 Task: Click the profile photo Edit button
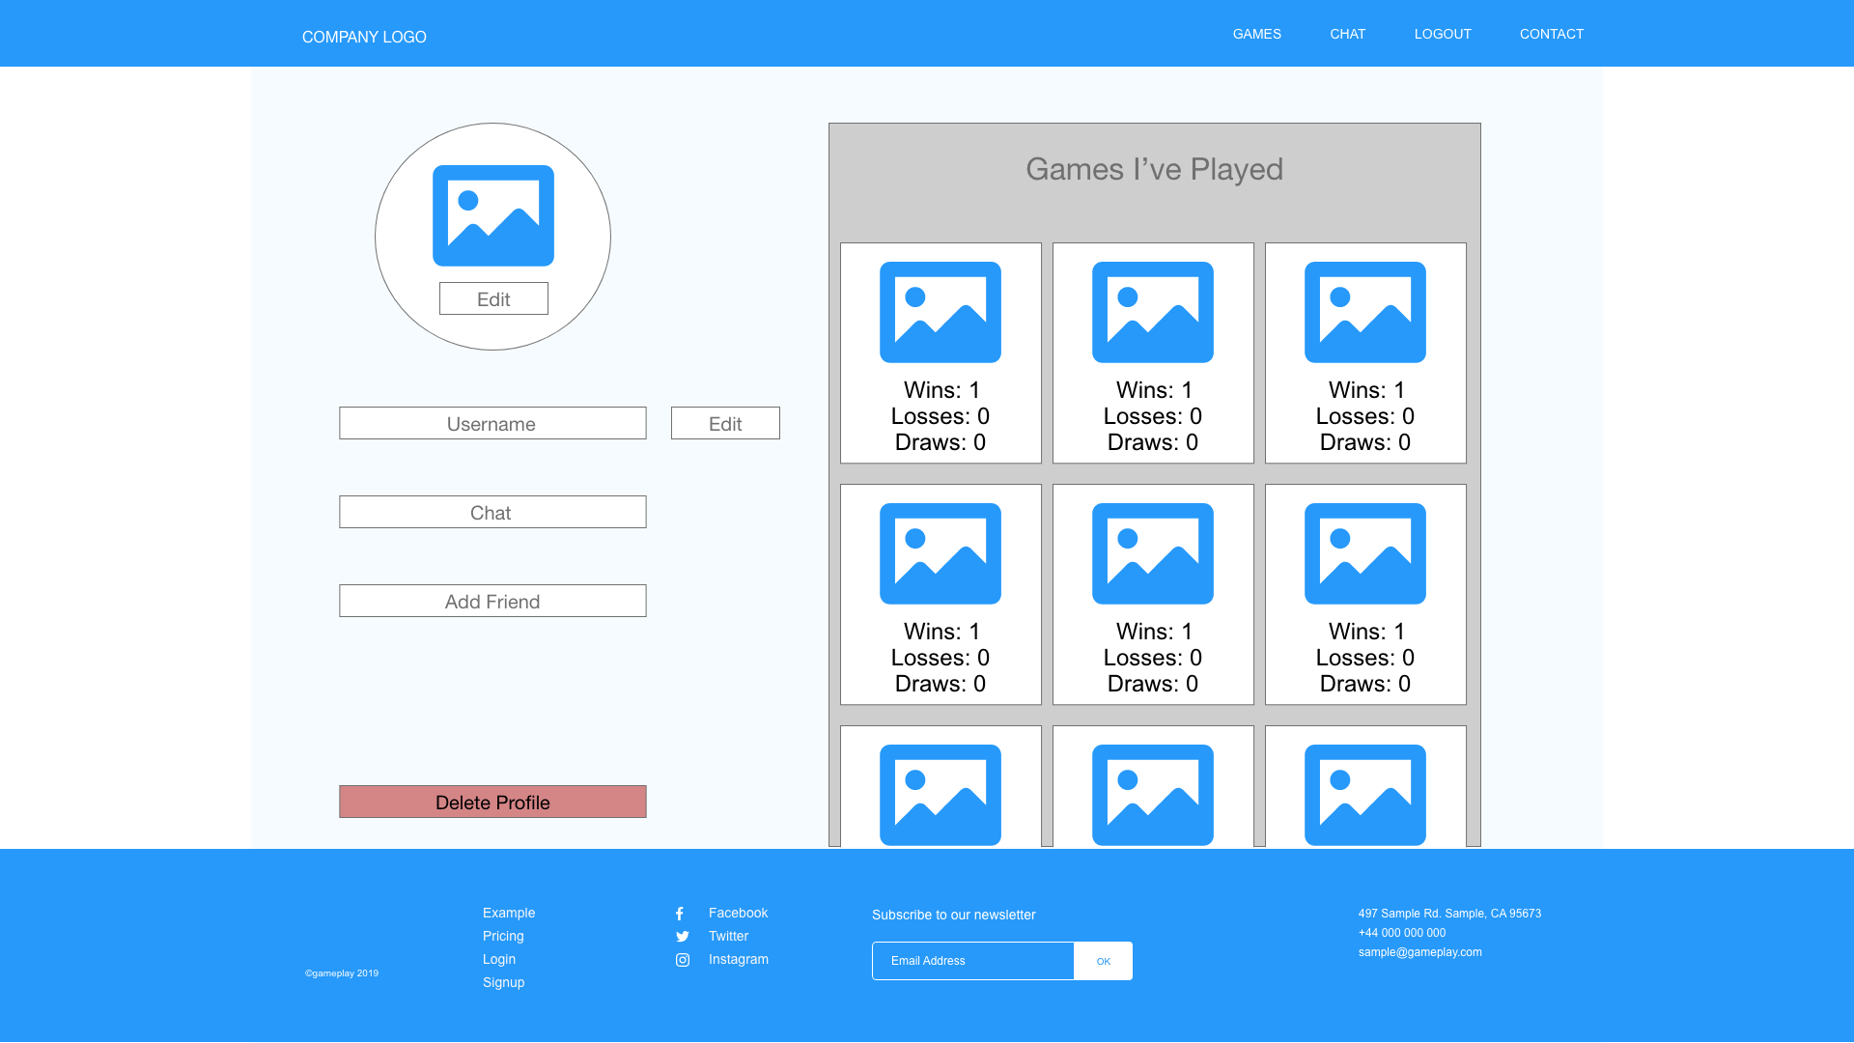click(492, 298)
